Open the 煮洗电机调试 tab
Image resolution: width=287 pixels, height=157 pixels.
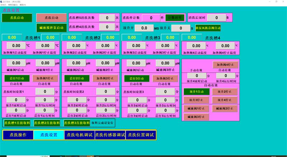tap(79, 135)
